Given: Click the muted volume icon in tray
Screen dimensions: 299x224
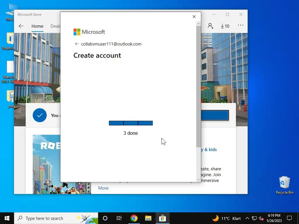Looking at the screenshot, I should (x=261, y=218).
